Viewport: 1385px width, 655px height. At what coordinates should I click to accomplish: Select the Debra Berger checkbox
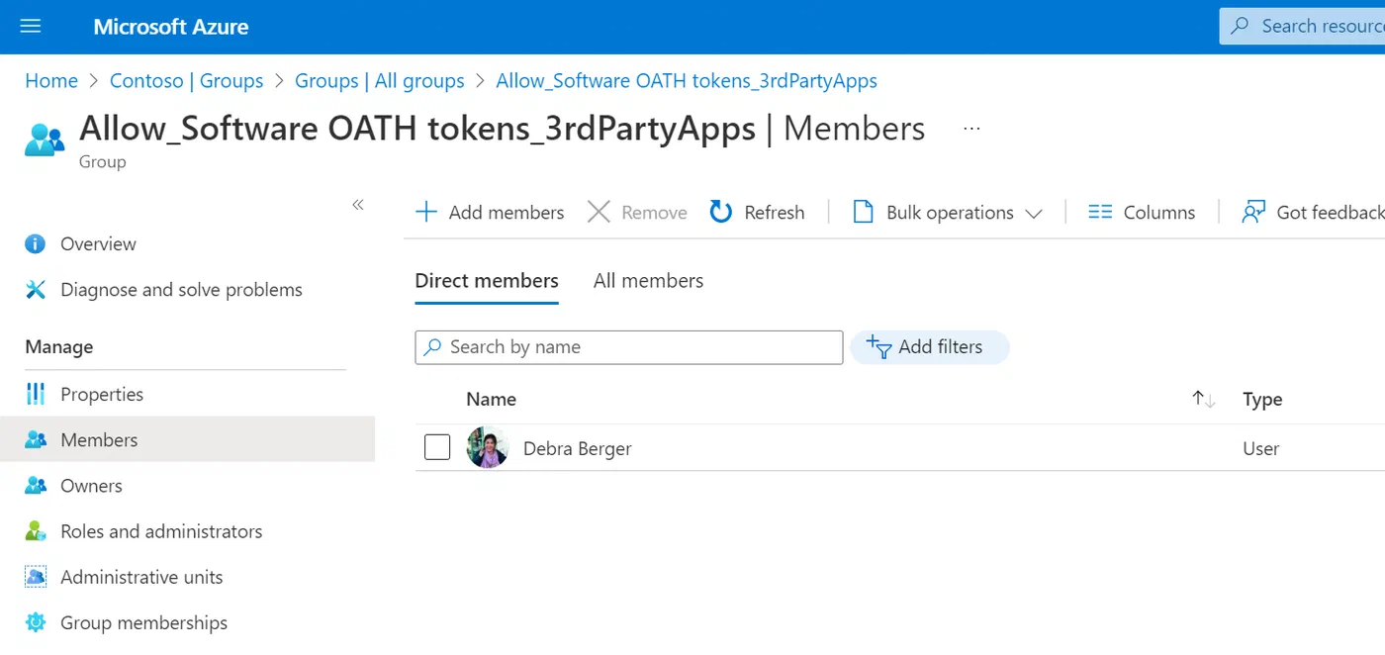[437, 448]
